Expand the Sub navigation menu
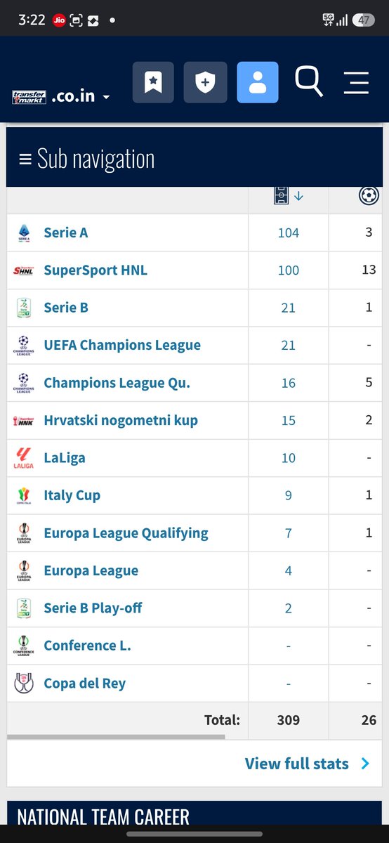389x843 pixels. pos(87,159)
